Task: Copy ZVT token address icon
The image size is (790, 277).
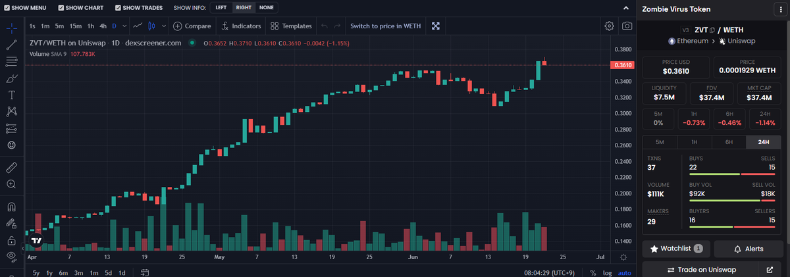Action: point(712,30)
